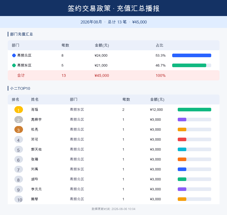Click the name 郭天佑

click(36, 150)
